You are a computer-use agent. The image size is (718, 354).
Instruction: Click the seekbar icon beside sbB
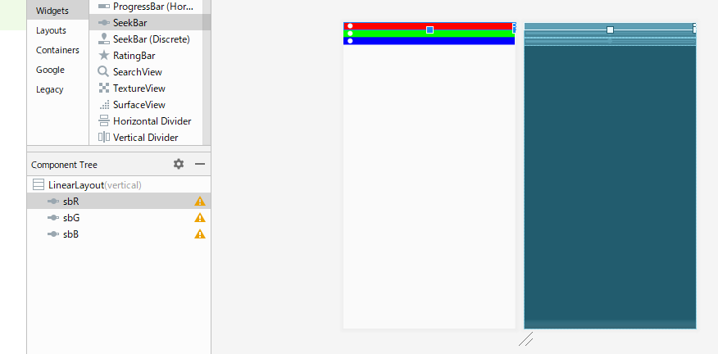pyautogui.click(x=53, y=234)
